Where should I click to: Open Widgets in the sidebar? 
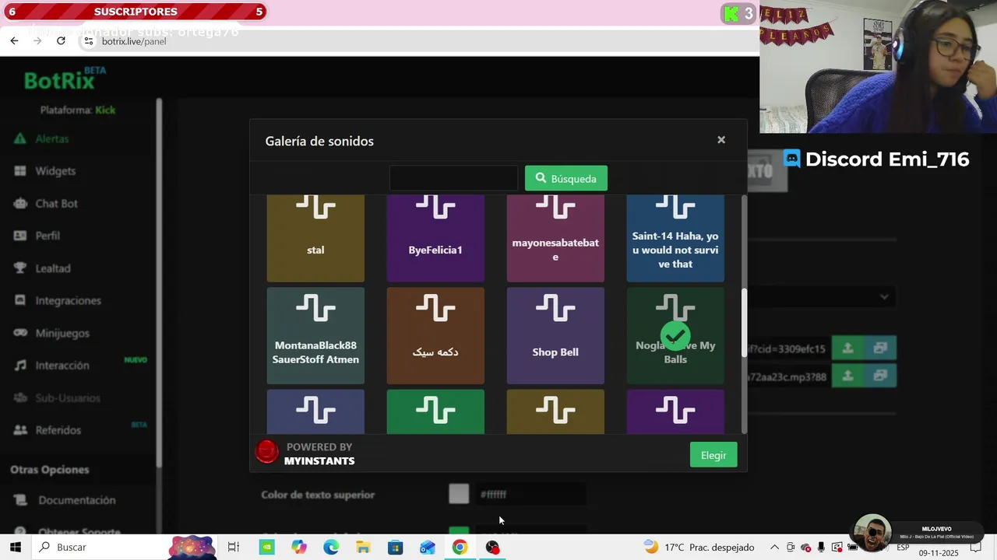pyautogui.click(x=55, y=171)
